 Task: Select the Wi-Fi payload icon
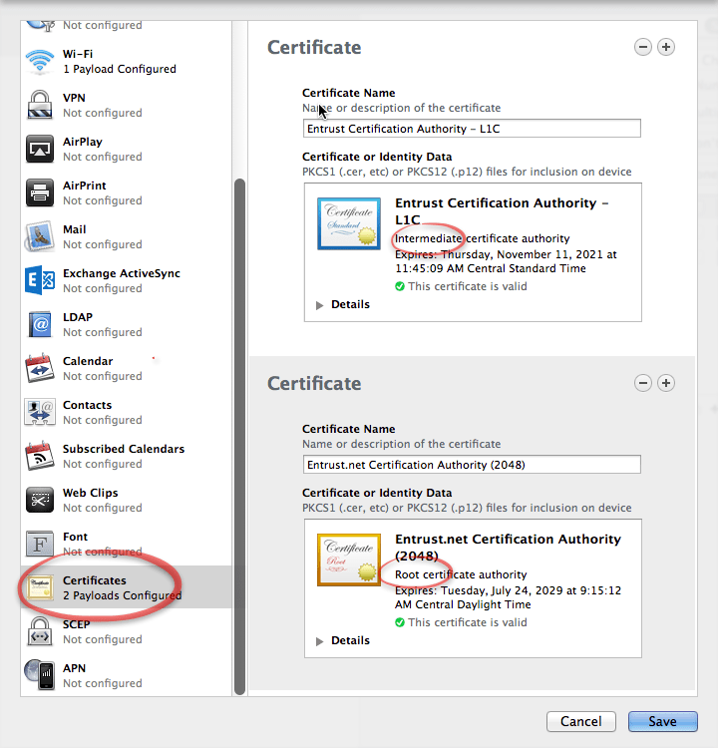coord(40,62)
